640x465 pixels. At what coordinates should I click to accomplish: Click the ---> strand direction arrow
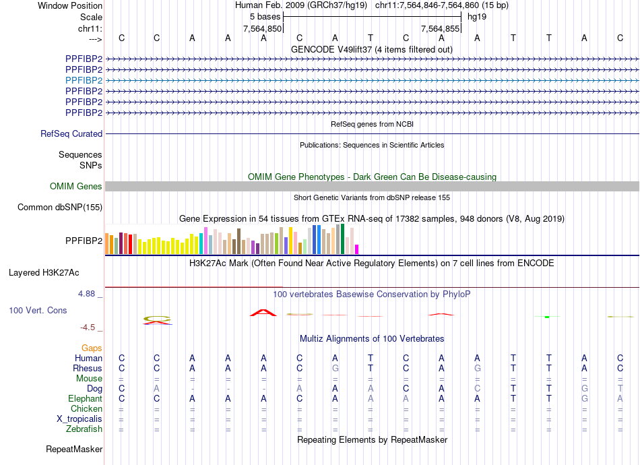click(96, 39)
